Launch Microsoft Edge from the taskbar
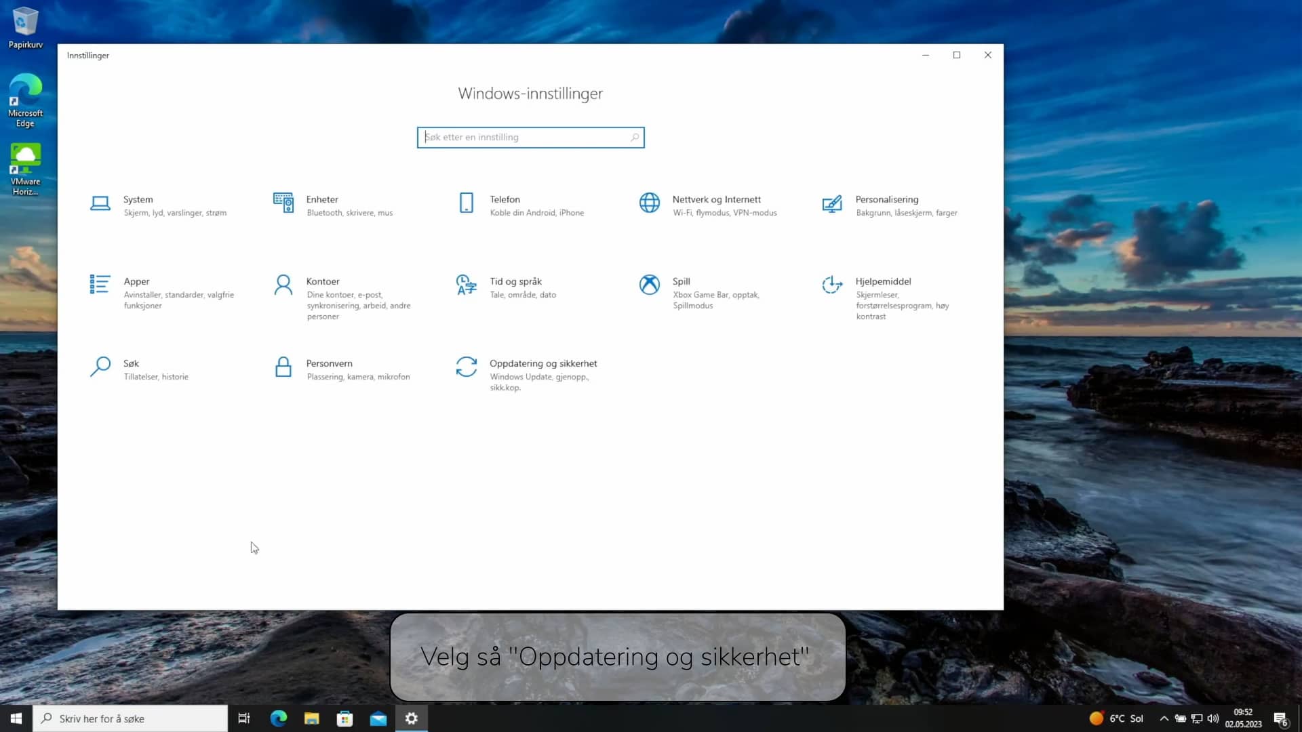Image resolution: width=1302 pixels, height=732 pixels. tap(279, 718)
